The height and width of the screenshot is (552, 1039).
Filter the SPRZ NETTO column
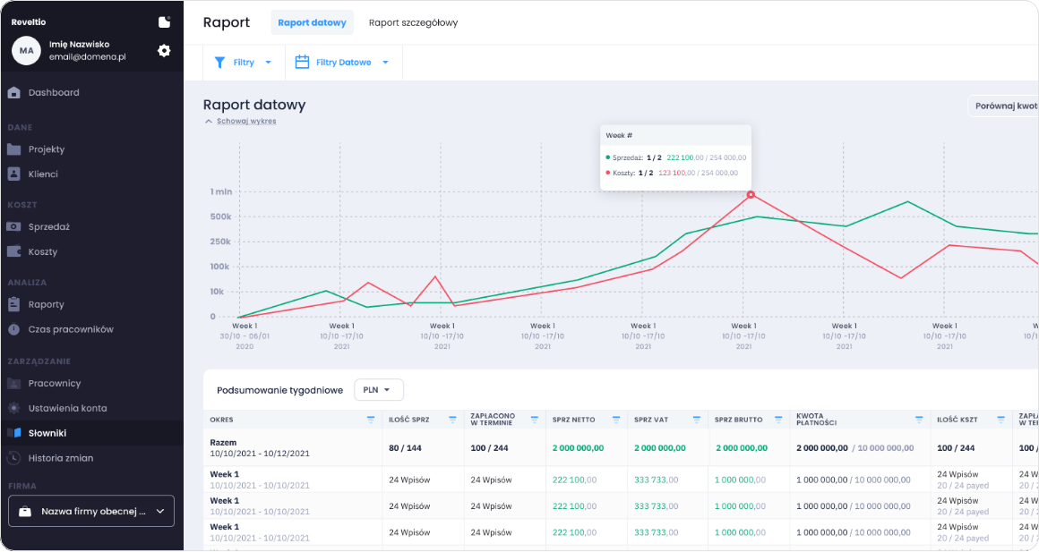(615, 419)
